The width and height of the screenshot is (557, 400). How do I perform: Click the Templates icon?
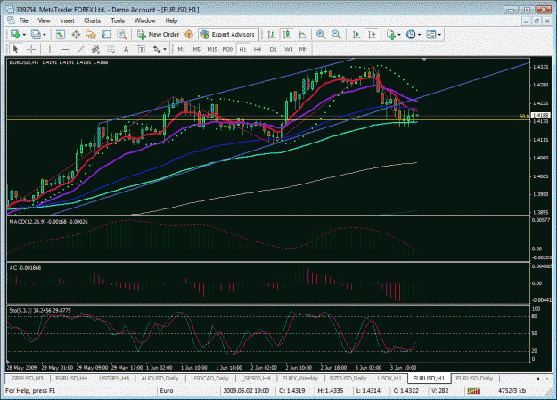430,35
